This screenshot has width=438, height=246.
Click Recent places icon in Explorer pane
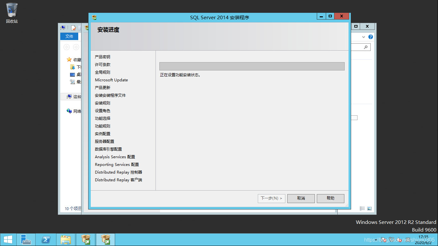(x=72, y=82)
